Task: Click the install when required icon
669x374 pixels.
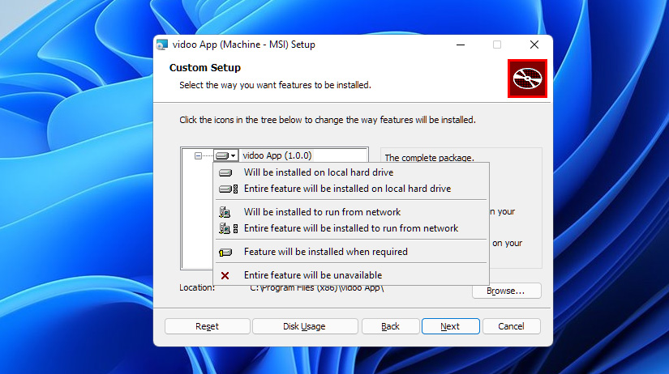Action: tap(225, 253)
